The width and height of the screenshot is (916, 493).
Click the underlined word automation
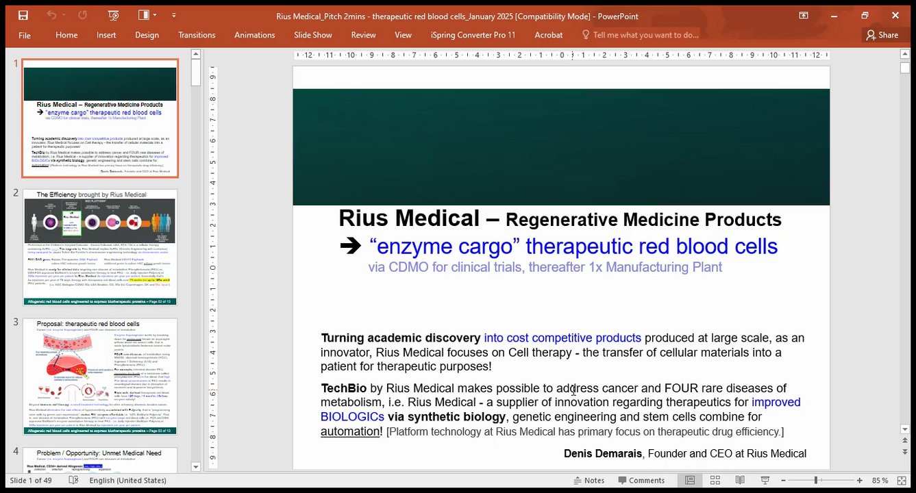pos(350,431)
